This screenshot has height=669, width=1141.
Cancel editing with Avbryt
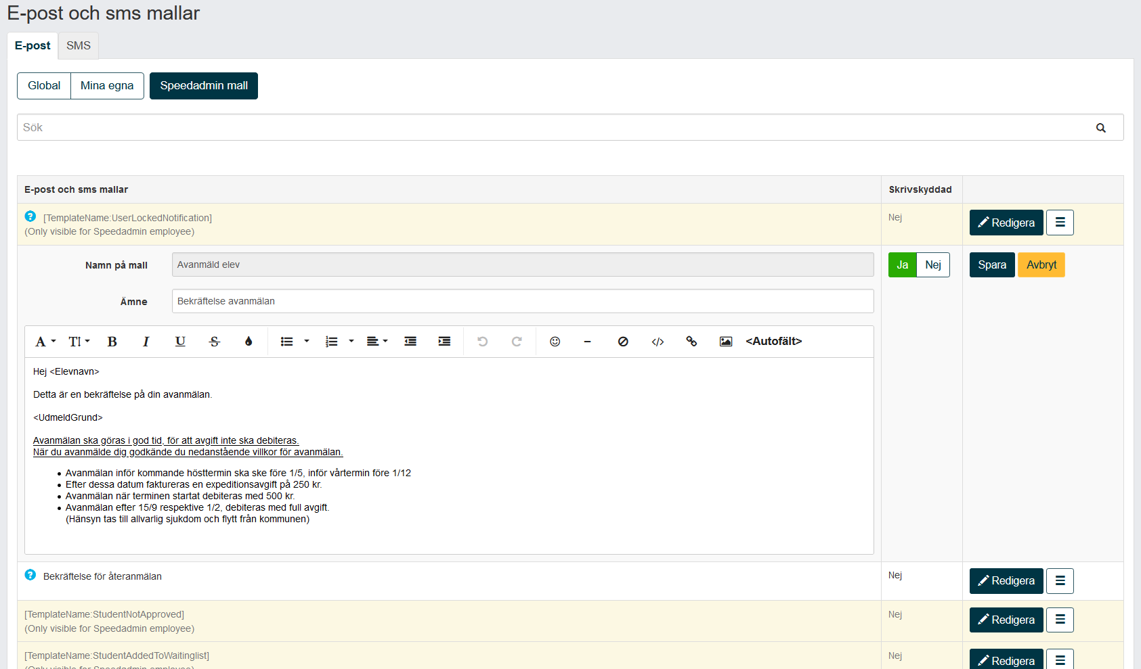point(1041,265)
